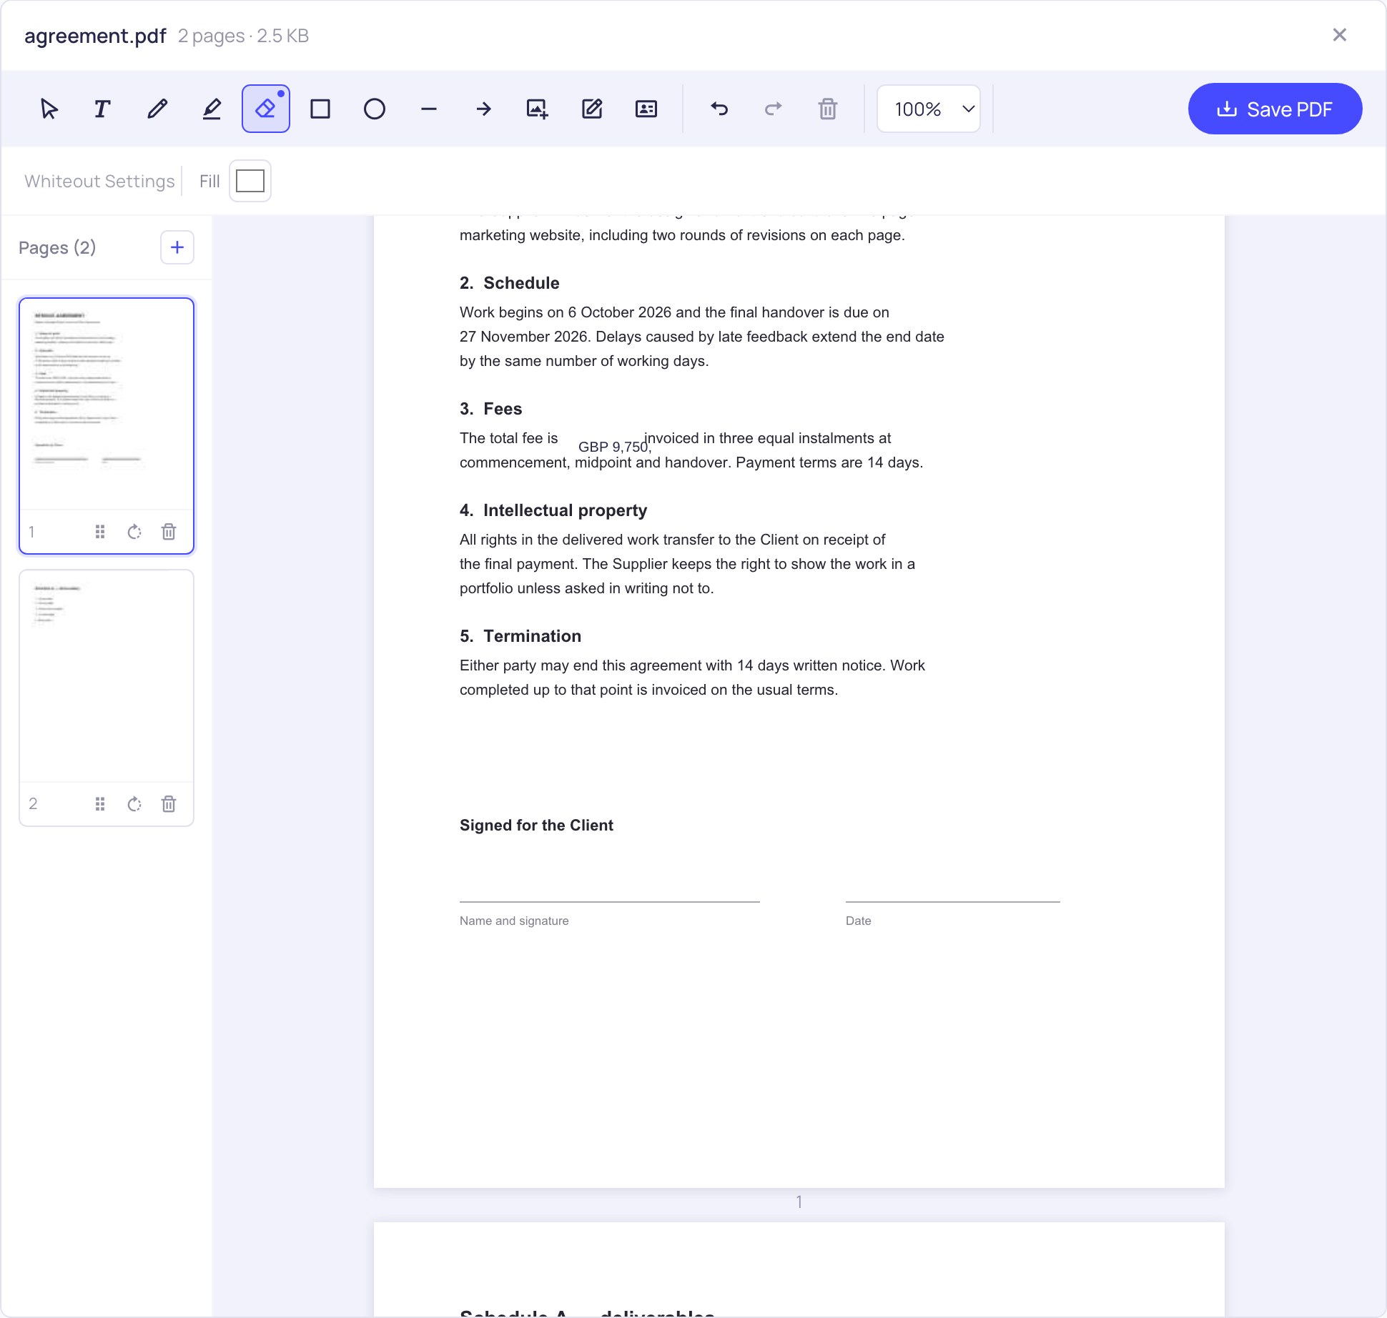The width and height of the screenshot is (1387, 1318).
Task: Click the 'Date' label under signature line
Action: pos(858,921)
